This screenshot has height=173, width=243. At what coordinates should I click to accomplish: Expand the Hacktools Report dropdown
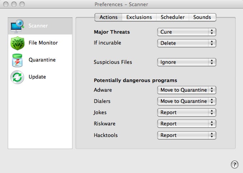187,135
